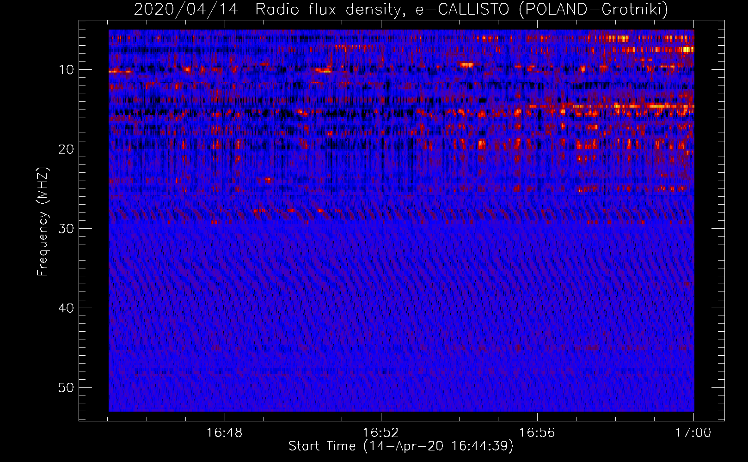Screen dimensions: 748x462
Task: Click the 17:00 time tick label
Action: (x=693, y=433)
